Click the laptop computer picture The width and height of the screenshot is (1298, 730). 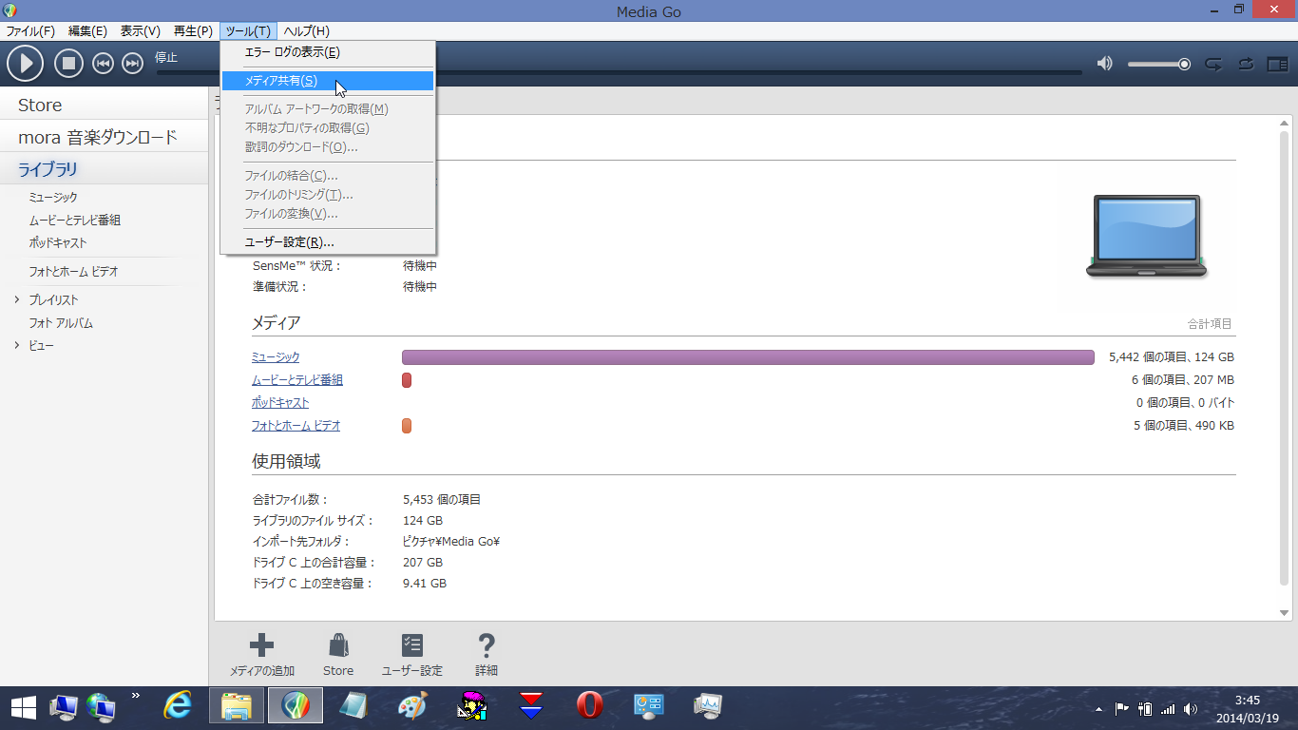coord(1147,237)
